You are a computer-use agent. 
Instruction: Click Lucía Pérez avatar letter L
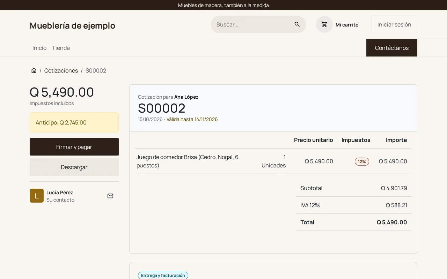coord(37,196)
